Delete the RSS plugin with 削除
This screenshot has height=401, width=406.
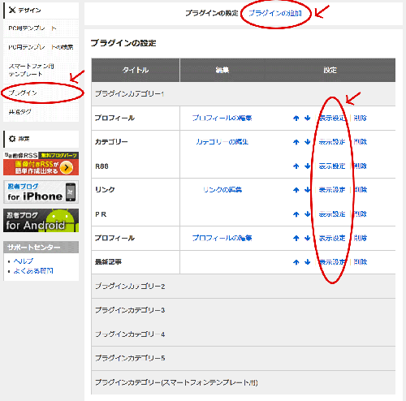coord(361,166)
